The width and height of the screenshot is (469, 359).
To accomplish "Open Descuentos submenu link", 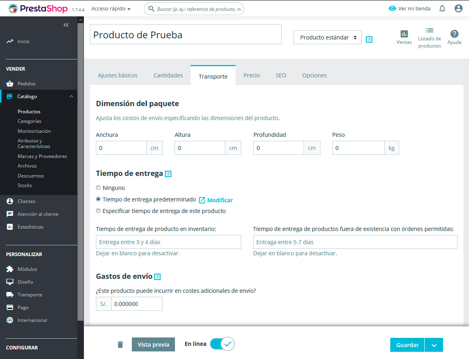I will tap(30, 176).
